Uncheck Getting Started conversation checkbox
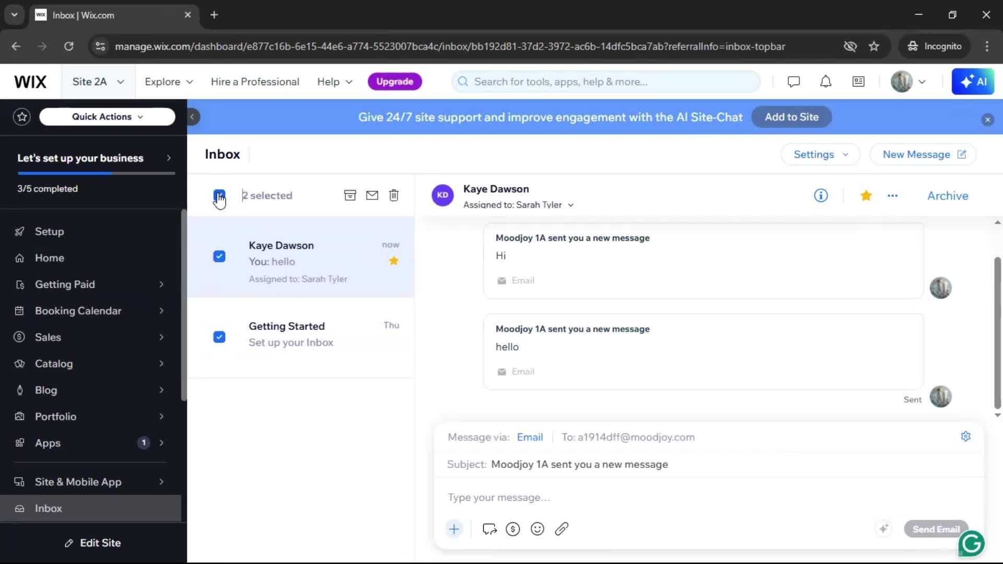The image size is (1003, 564). pyautogui.click(x=219, y=337)
